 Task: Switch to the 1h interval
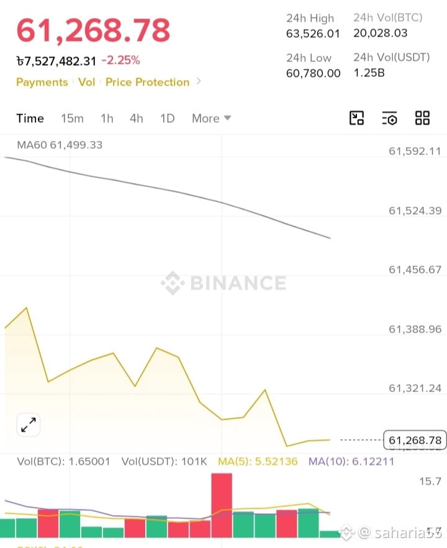point(107,119)
